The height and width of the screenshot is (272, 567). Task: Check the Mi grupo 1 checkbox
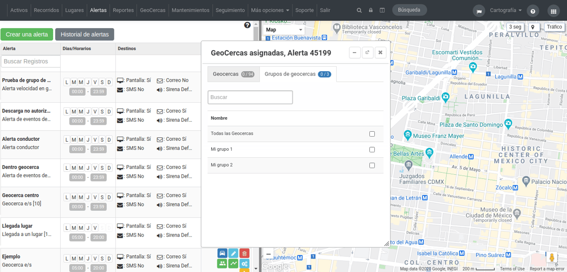point(372,150)
